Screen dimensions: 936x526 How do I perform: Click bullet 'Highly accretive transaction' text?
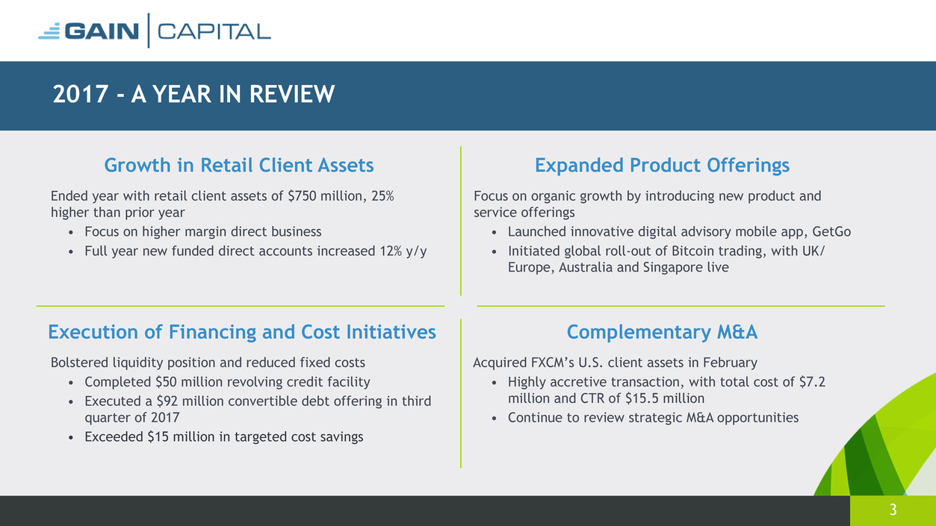tap(666, 390)
